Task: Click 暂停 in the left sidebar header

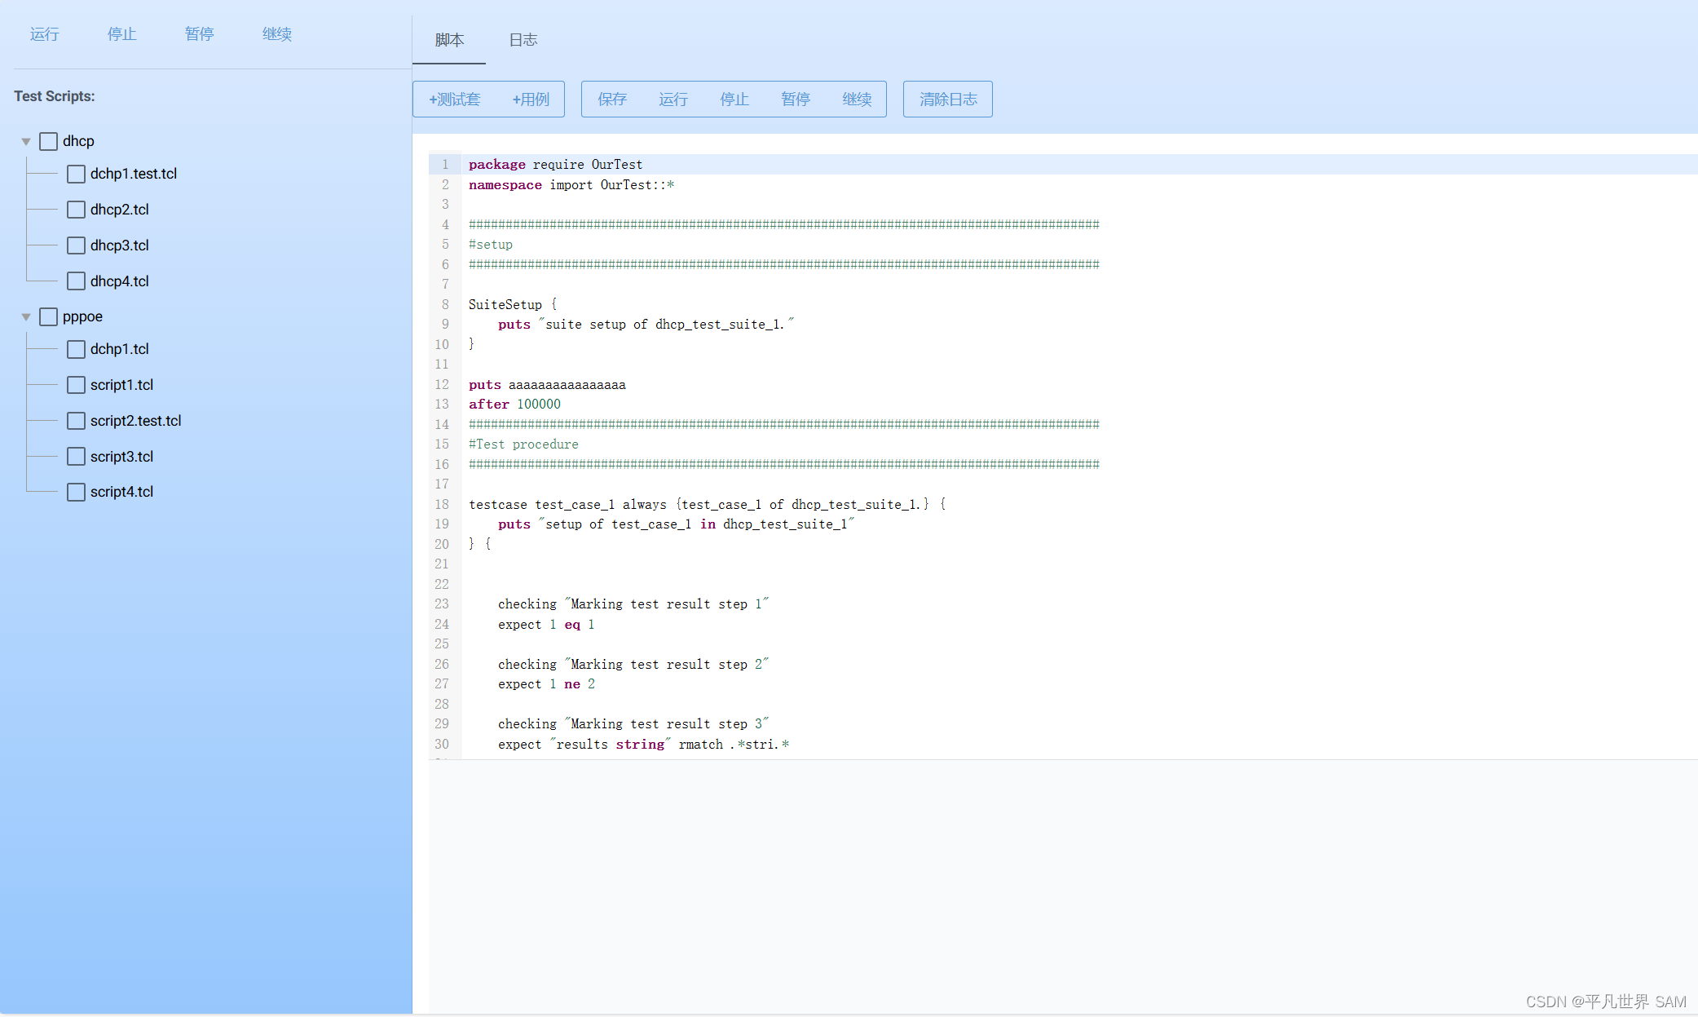Action: coord(200,34)
